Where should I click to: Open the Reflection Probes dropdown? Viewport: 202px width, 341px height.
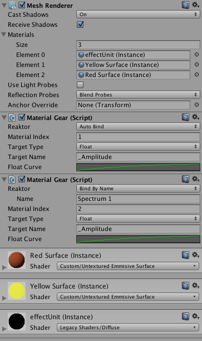tap(138, 95)
